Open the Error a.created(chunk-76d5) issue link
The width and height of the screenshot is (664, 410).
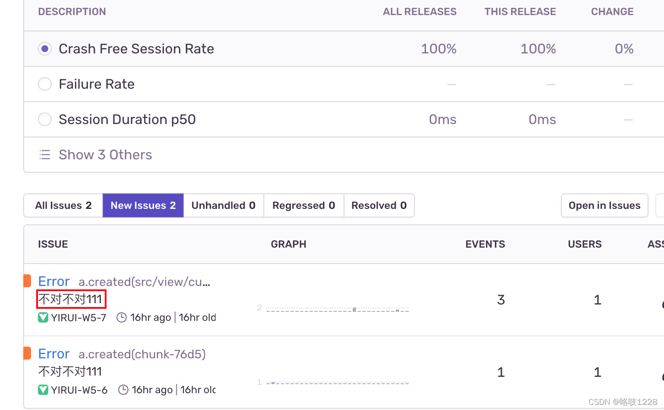[x=122, y=354]
